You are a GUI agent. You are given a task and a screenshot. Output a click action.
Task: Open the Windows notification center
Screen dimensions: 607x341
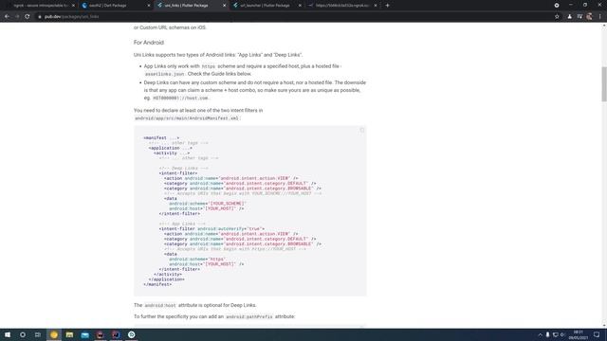point(597,334)
